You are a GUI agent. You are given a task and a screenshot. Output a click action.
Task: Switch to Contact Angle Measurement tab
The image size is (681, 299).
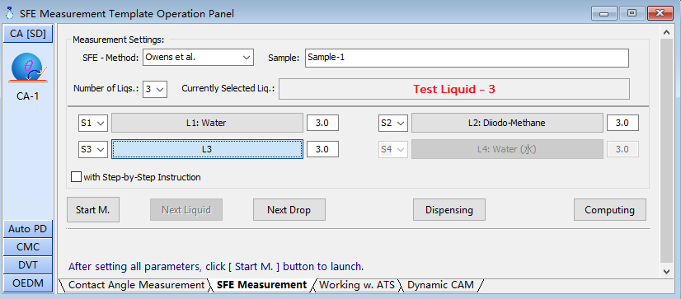(136, 285)
